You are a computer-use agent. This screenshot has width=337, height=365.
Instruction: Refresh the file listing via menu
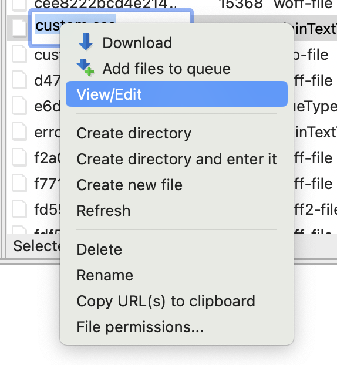177,211
